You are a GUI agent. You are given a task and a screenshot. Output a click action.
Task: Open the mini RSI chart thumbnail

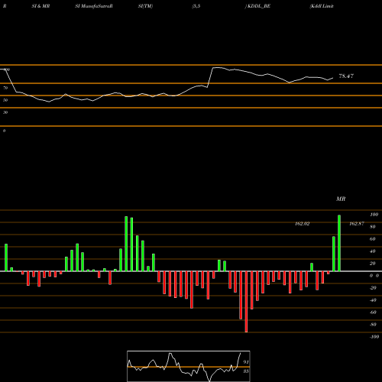point(189,366)
